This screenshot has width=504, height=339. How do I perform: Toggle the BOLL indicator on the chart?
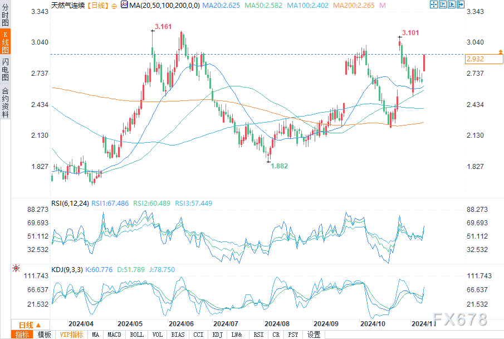click(x=136, y=335)
